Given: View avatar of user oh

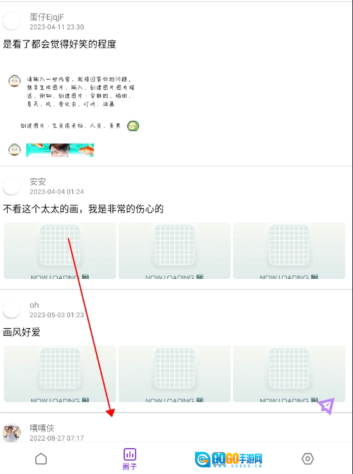Looking at the screenshot, I should coord(12,309).
